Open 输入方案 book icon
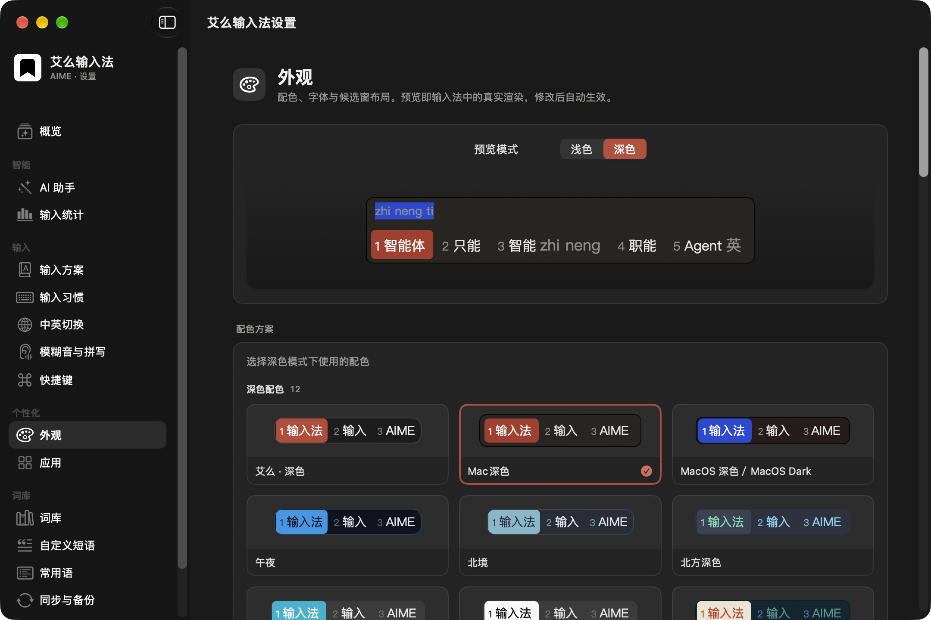931x620 pixels. click(x=25, y=270)
